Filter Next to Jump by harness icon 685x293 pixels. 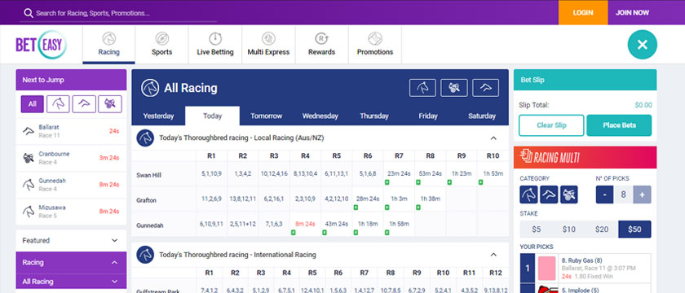110,104
